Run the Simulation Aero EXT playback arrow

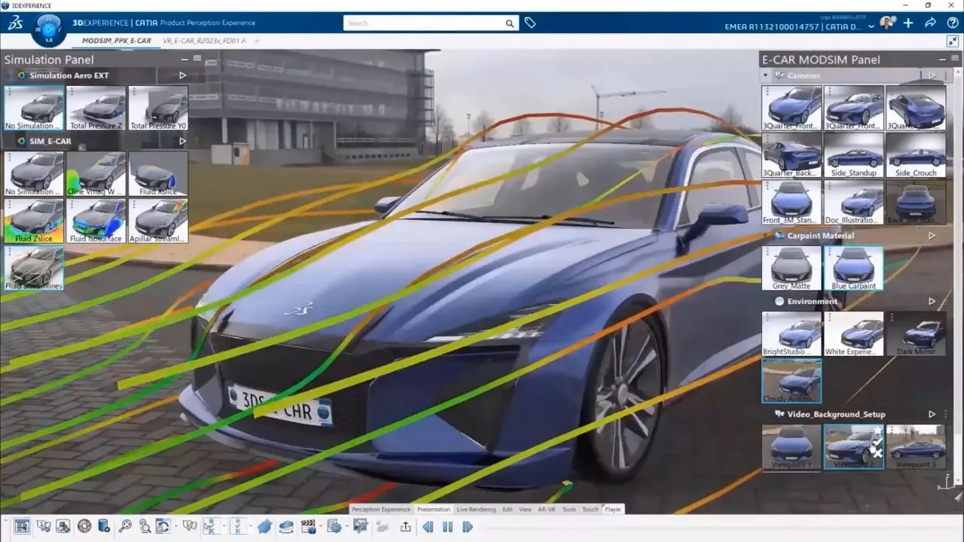click(182, 75)
